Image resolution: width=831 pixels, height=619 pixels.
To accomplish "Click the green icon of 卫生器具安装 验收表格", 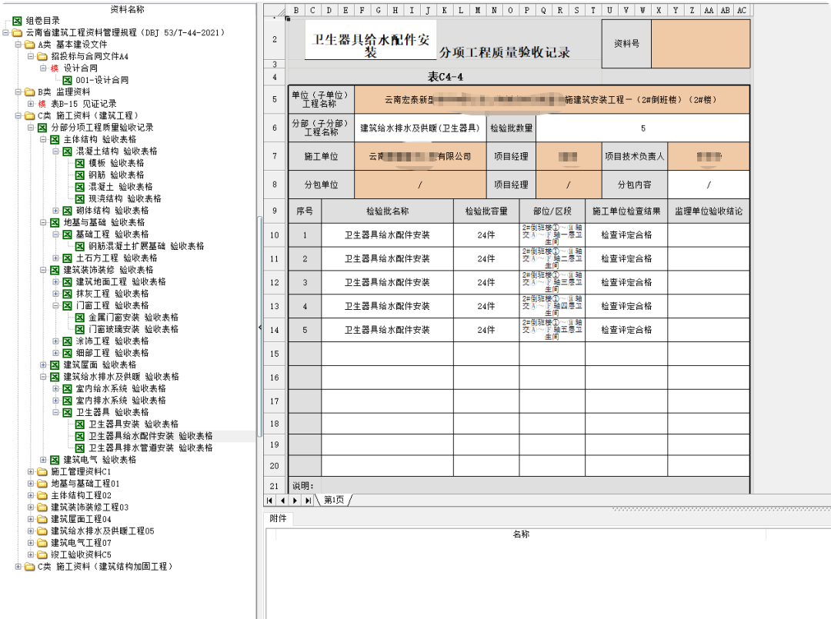I will point(80,424).
